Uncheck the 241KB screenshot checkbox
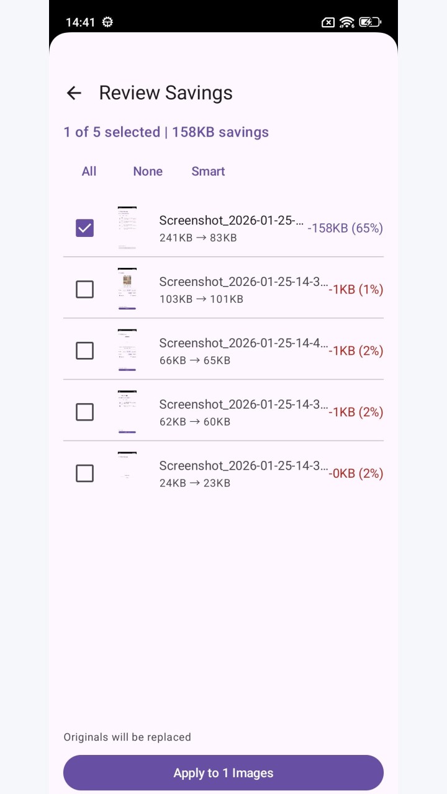447x794 pixels. 84,228
